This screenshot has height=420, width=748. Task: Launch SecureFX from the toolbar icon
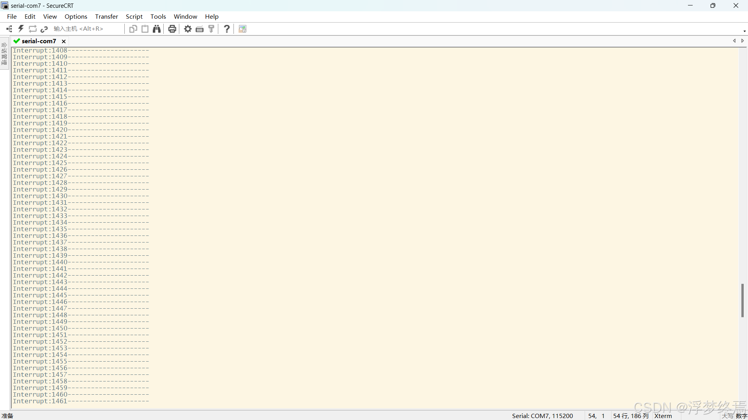click(242, 29)
